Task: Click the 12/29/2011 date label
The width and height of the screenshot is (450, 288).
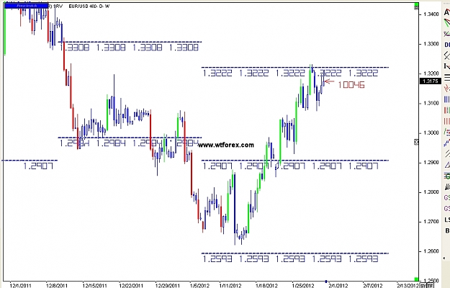Action: tap(167, 285)
